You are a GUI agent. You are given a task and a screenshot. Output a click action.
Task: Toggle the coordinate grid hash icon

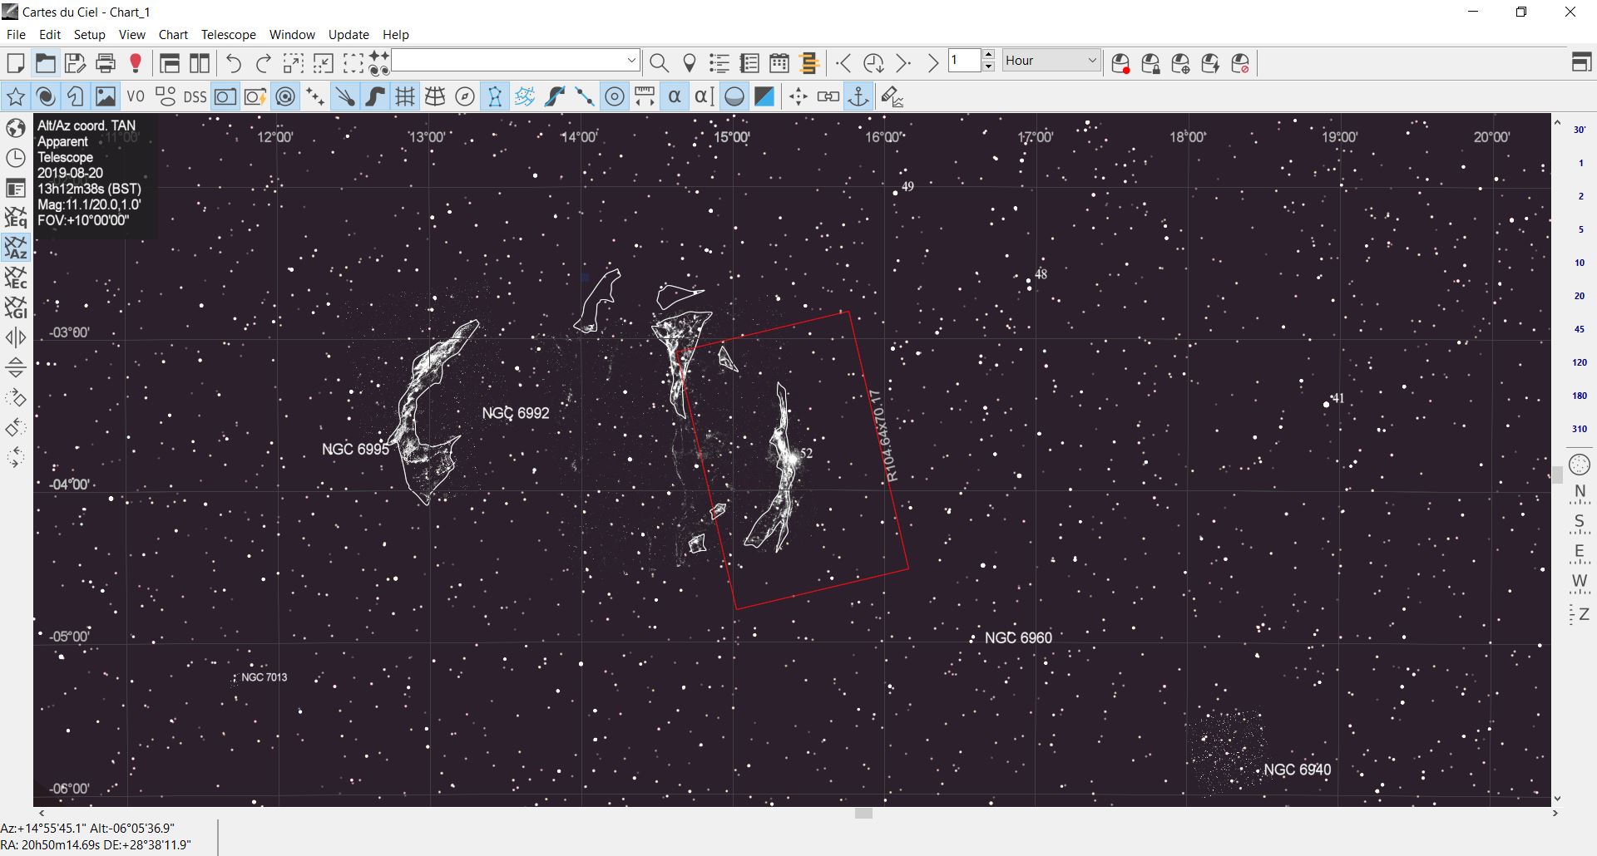pos(405,97)
